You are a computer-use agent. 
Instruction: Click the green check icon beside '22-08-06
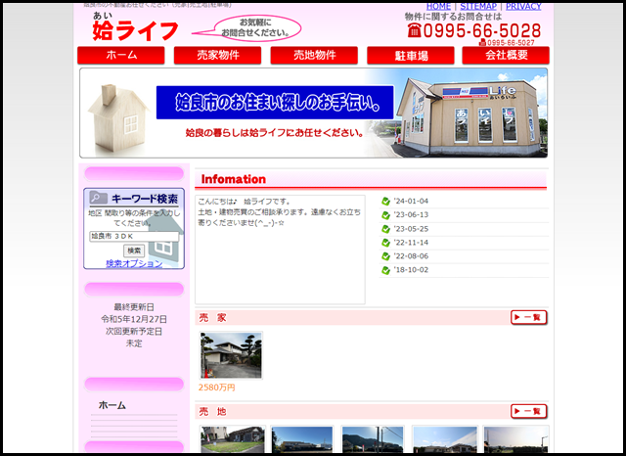[385, 256]
